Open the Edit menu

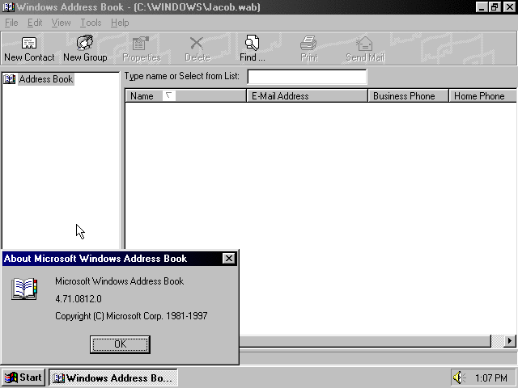point(35,23)
